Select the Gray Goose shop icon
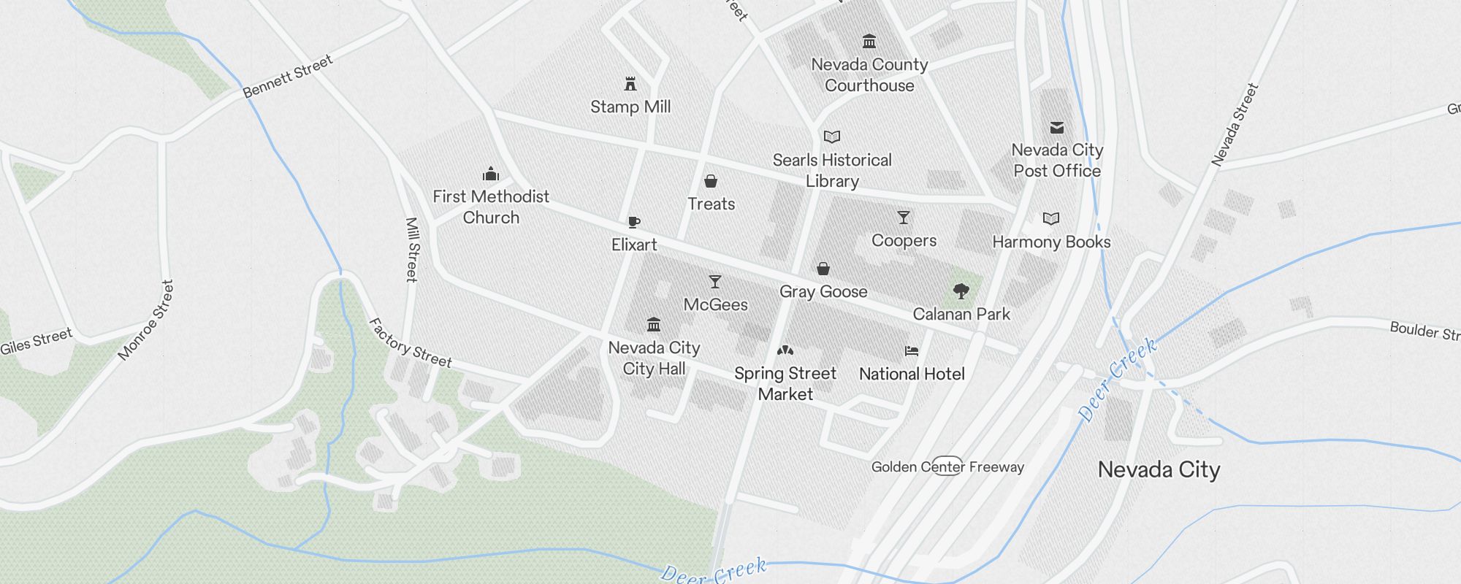This screenshot has width=1461, height=584. 823,269
